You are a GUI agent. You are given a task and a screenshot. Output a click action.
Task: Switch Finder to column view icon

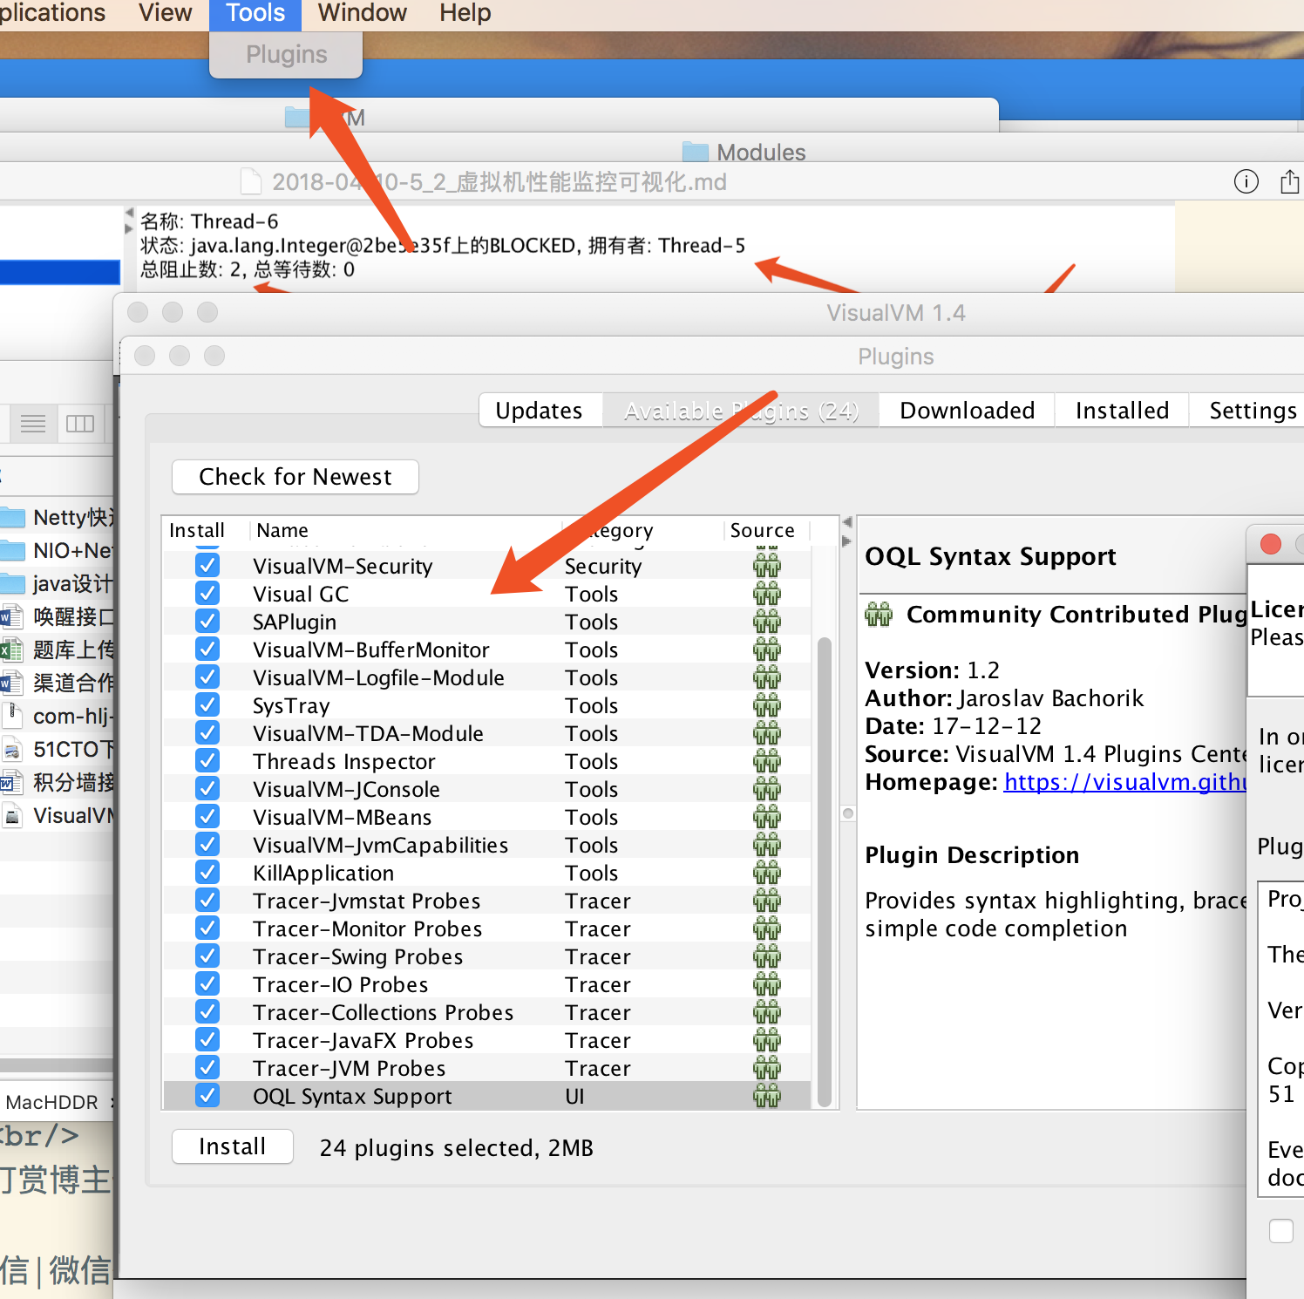[80, 424]
